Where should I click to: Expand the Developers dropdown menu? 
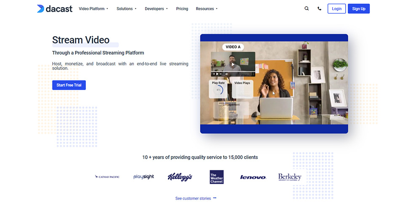[x=156, y=8]
